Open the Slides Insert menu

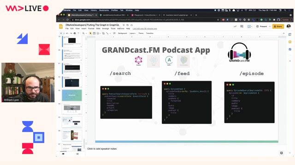coord(84,28)
